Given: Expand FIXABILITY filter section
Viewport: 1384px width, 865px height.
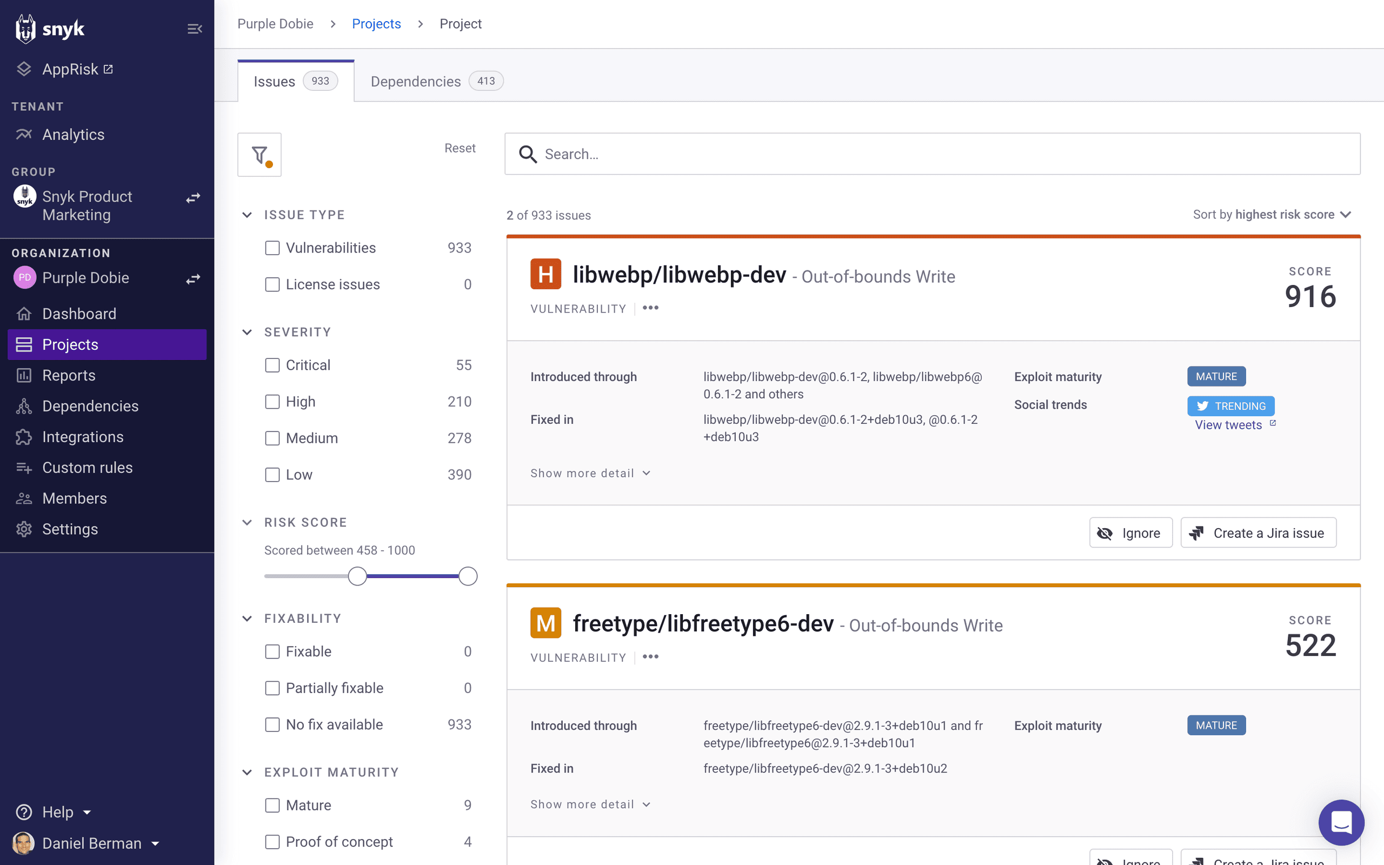Looking at the screenshot, I should [247, 618].
